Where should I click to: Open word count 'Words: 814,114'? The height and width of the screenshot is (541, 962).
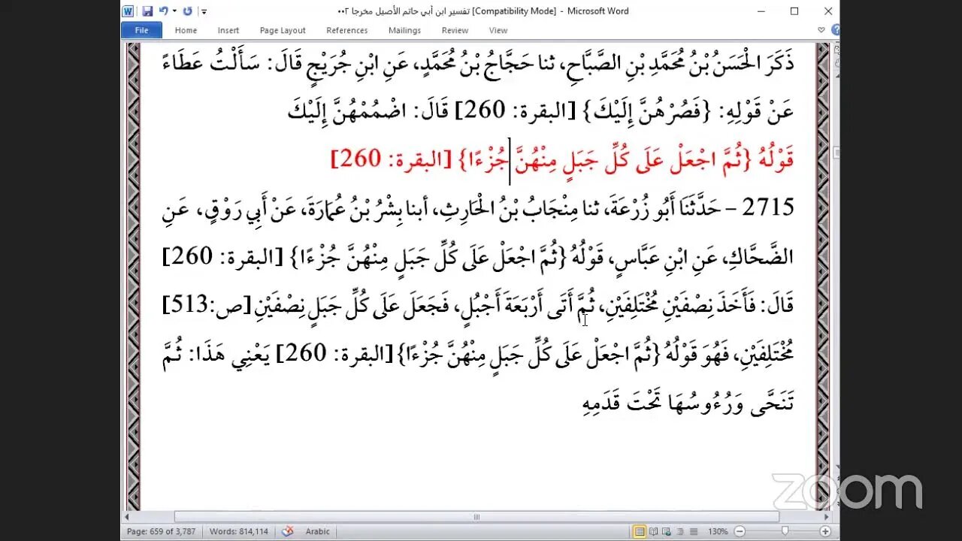[238, 531]
